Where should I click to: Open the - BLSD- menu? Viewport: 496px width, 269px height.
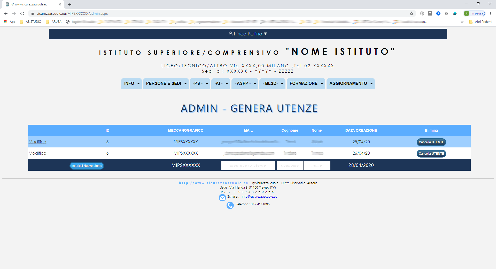tap(272, 84)
